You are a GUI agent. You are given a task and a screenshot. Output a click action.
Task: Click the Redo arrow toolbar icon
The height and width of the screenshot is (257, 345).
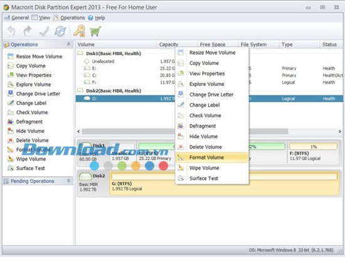coord(27,31)
